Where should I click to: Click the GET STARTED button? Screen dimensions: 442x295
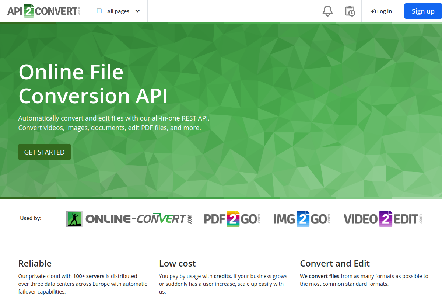point(45,152)
